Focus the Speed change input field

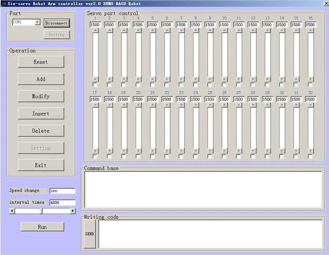pyautogui.click(x=62, y=191)
